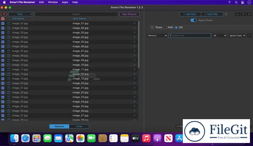Open the Help menu
The height and width of the screenshot is (146, 253).
coord(75,2)
